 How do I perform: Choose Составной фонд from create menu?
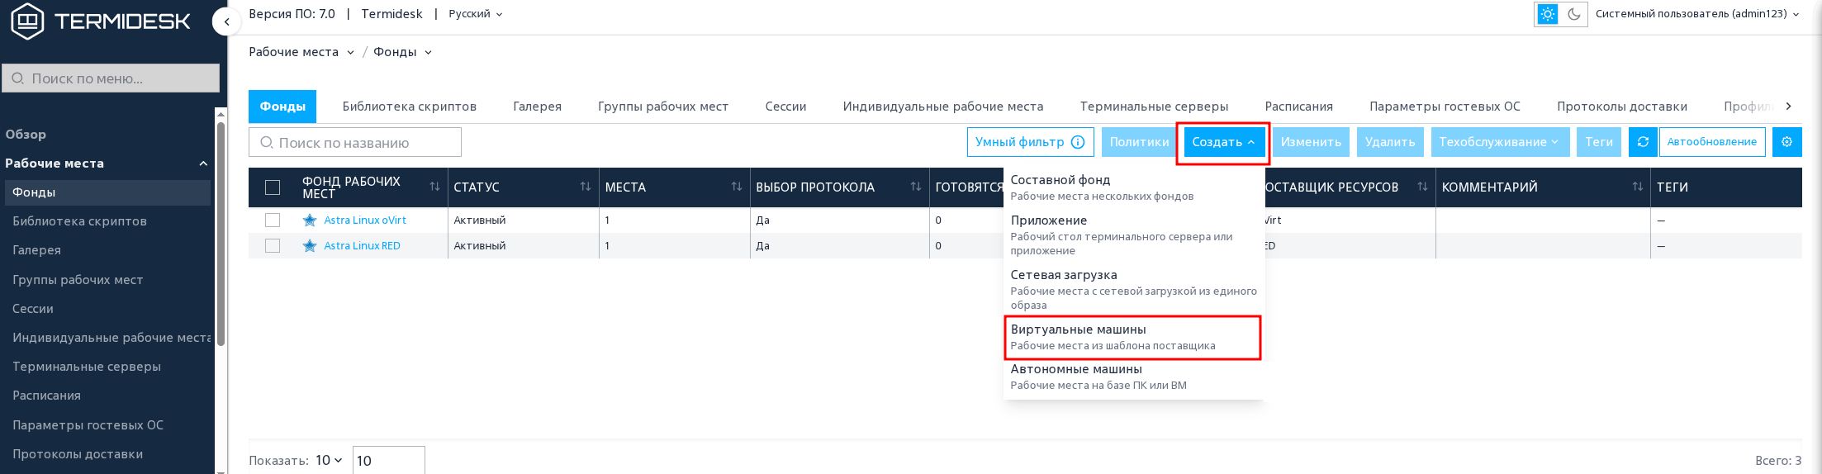point(1133,187)
